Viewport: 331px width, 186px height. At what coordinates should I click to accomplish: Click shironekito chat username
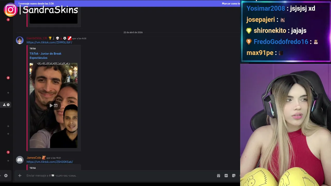pos(270,30)
